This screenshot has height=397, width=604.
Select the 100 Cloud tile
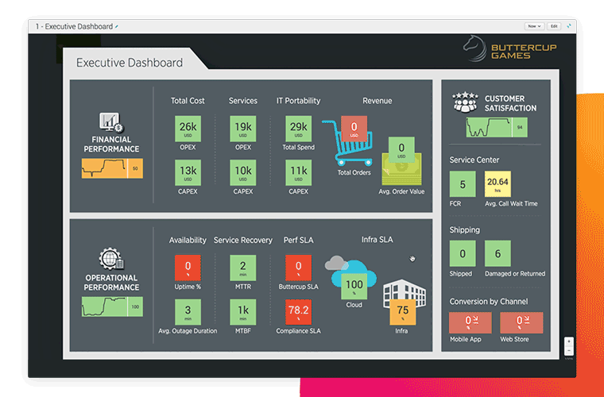[354, 286]
